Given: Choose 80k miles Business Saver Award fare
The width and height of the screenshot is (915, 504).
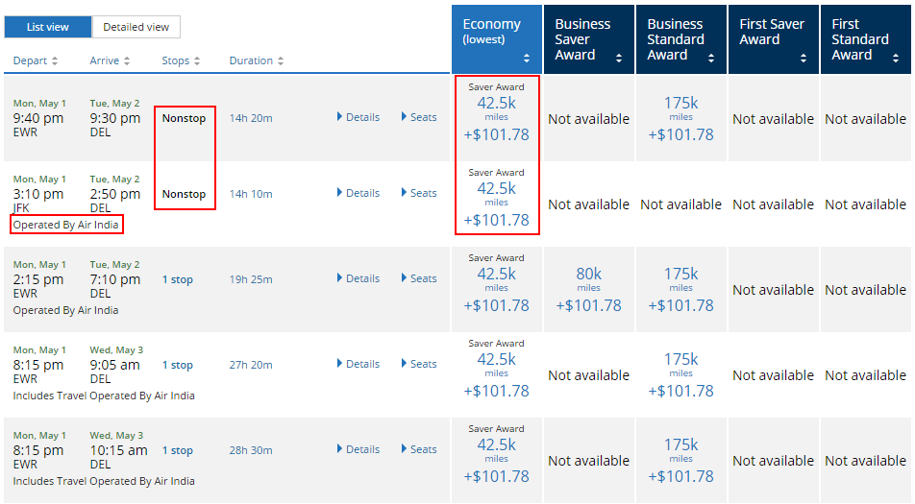Looking at the screenshot, I should (x=588, y=290).
